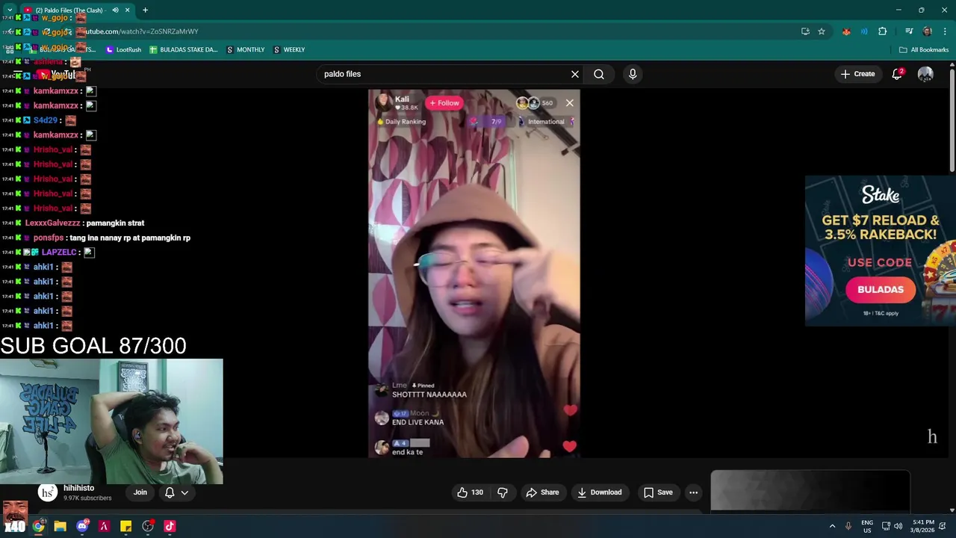Open the hihihisto channel avatar

click(48, 492)
